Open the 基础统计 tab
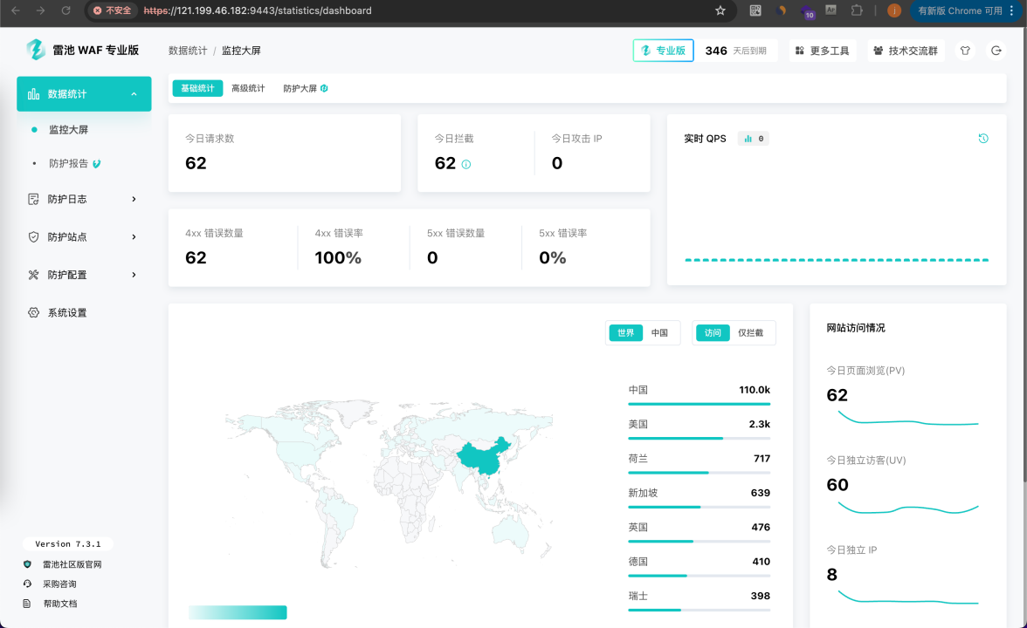The height and width of the screenshot is (628, 1027). coord(197,88)
